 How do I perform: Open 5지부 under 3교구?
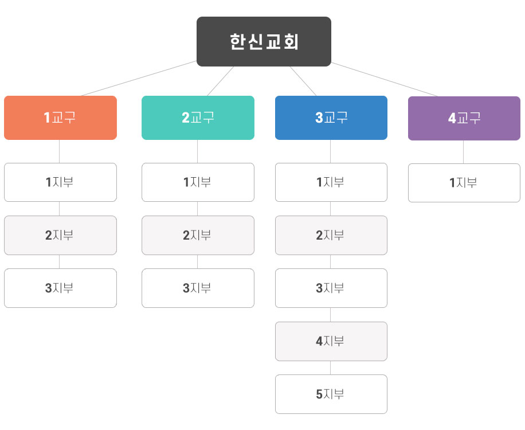tap(331, 394)
